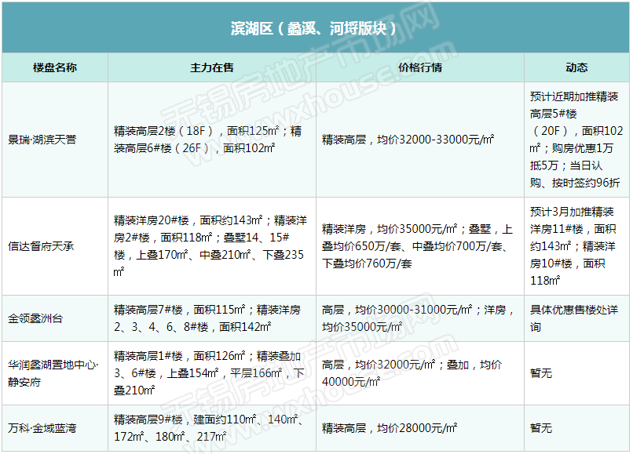Click the 万科·金域蓝湾 price cell showing 28000元/㎡
The image size is (633, 454).
coord(420,428)
